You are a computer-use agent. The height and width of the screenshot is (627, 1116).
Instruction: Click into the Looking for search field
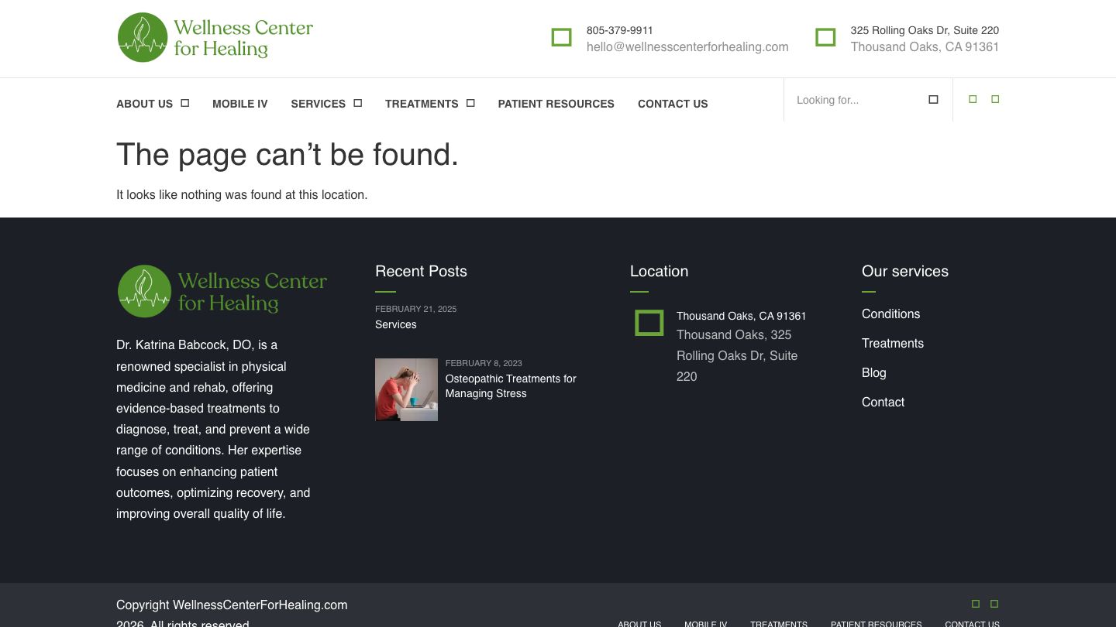(x=852, y=100)
